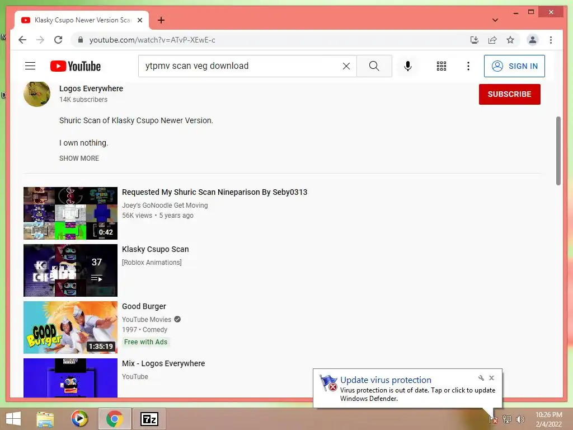Image resolution: width=573 pixels, height=430 pixels.
Task: Click the Update virus protection notification
Action: (407, 389)
